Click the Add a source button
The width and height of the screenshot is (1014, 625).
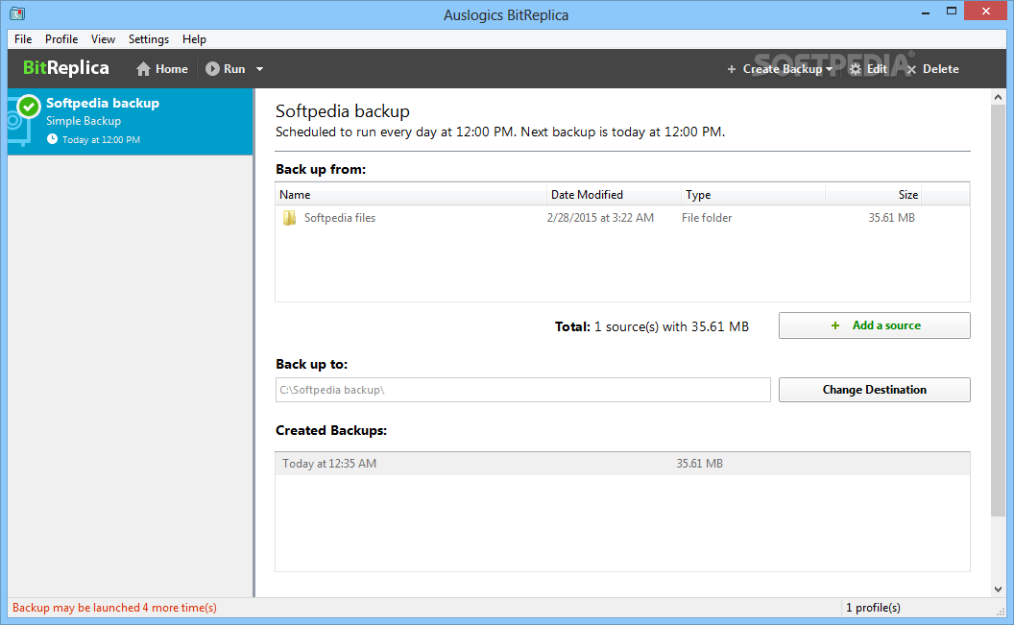[875, 325]
